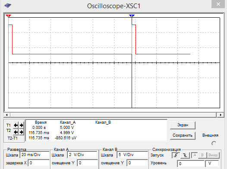The width and height of the screenshot is (227, 169).
Task: Click the Уровень value field
Action: coord(191,164)
